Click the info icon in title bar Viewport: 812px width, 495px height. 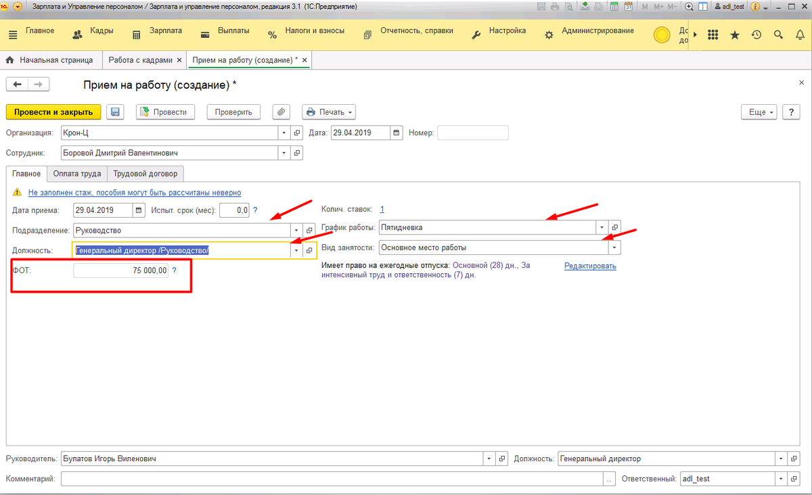(756, 7)
